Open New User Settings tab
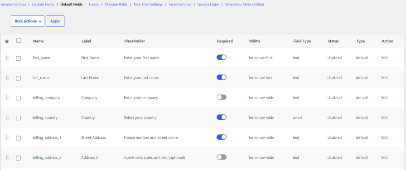Viewport: 406px width, 170px height. click(148, 5)
